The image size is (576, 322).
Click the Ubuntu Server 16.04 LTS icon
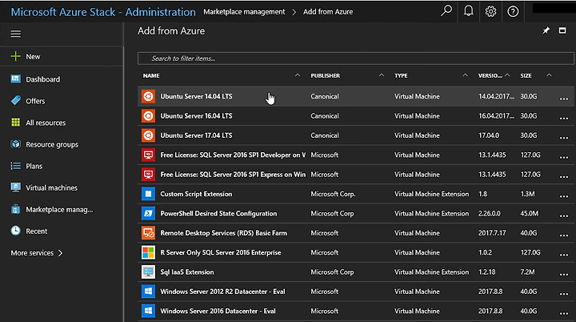coord(149,116)
